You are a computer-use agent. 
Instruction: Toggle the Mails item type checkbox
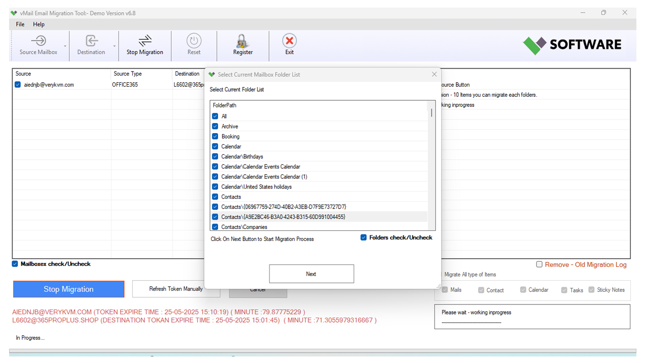click(445, 289)
